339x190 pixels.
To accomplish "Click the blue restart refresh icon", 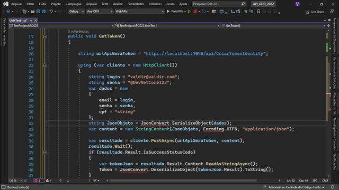I will click(203, 12).
